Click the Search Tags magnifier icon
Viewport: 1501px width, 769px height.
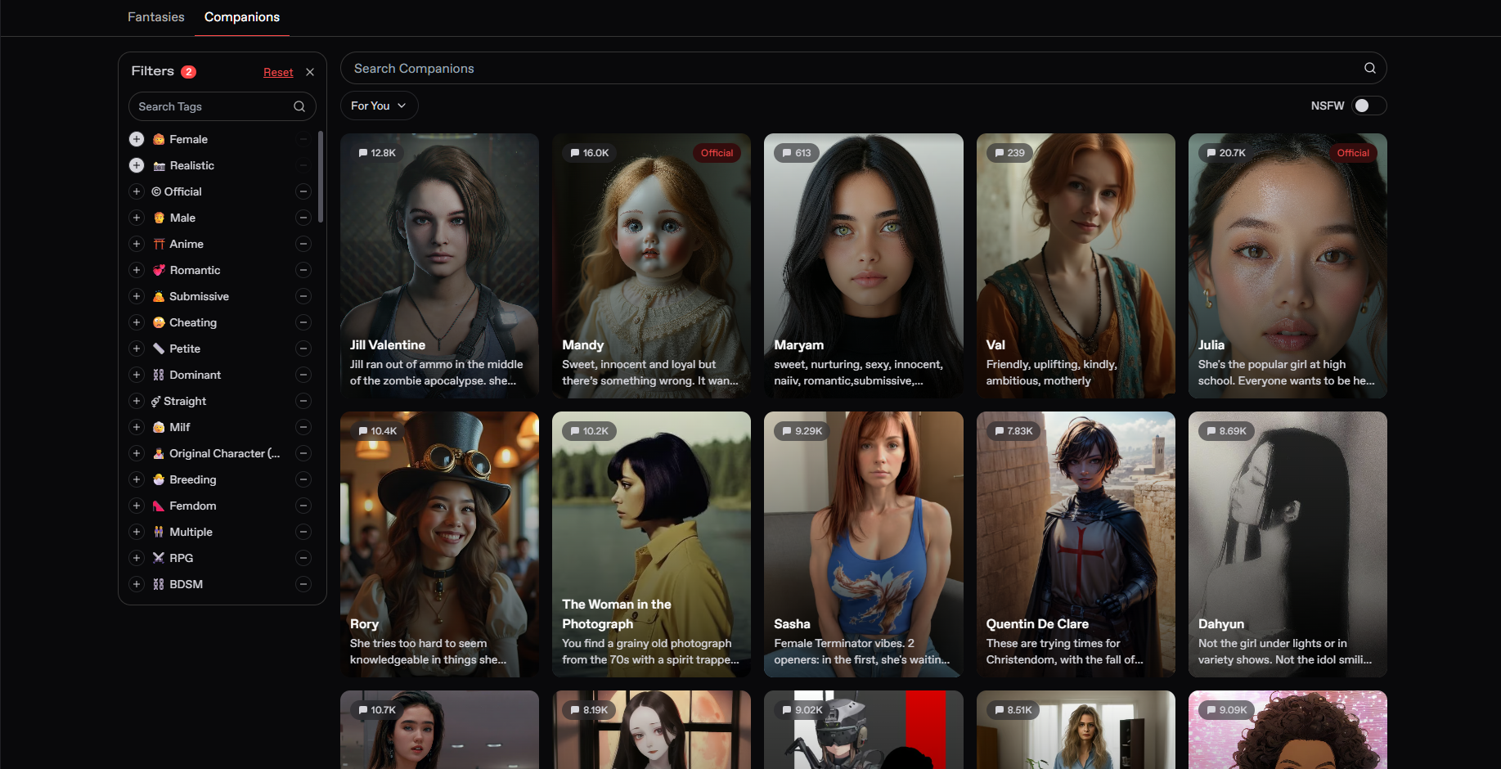click(x=299, y=106)
